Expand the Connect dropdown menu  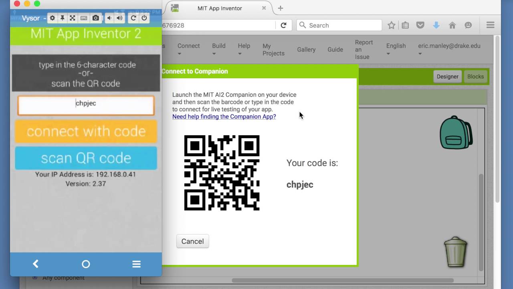[188, 49]
